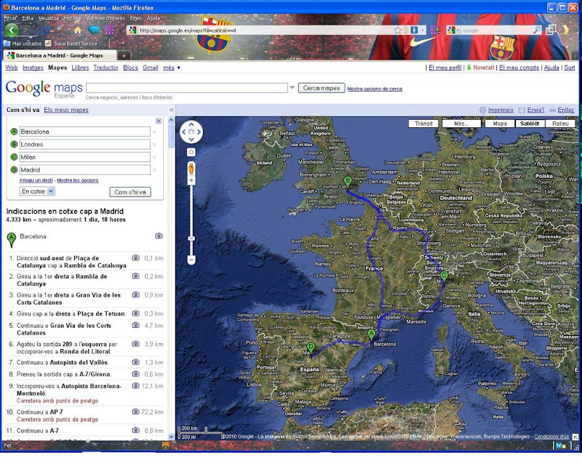
Task: Click the round center-view button below pan control
Action: click(191, 153)
